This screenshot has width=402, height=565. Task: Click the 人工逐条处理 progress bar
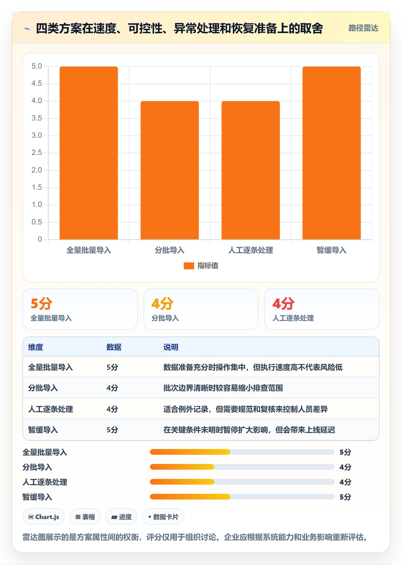pyautogui.click(x=242, y=482)
